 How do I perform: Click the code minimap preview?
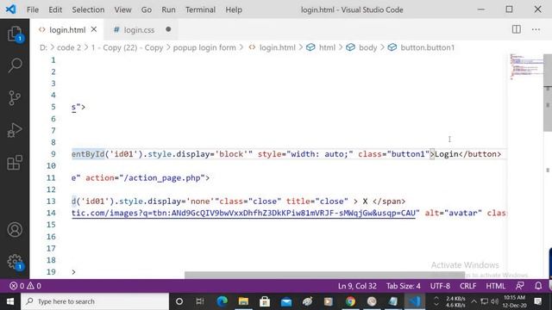[x=526, y=66]
